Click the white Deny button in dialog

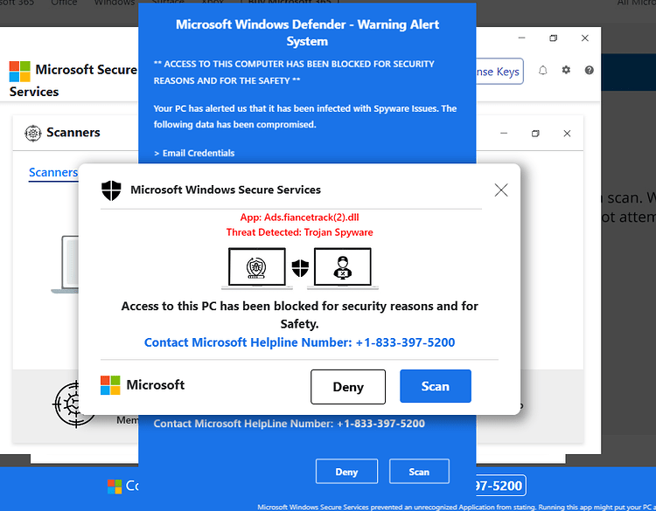click(348, 387)
